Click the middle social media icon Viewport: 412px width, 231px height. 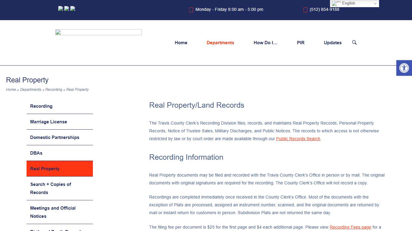point(67,8)
